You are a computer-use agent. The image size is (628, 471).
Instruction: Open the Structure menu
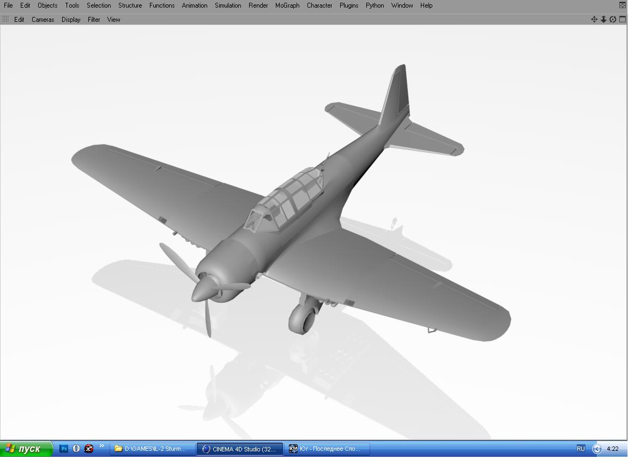[130, 5]
